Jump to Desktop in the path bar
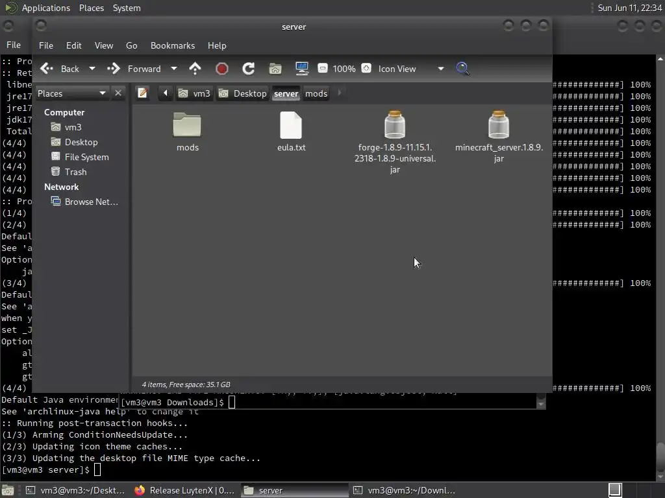The height and width of the screenshot is (498, 665). tap(243, 93)
